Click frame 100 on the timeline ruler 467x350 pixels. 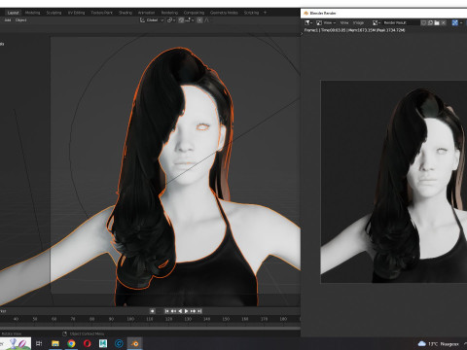(x=130, y=319)
